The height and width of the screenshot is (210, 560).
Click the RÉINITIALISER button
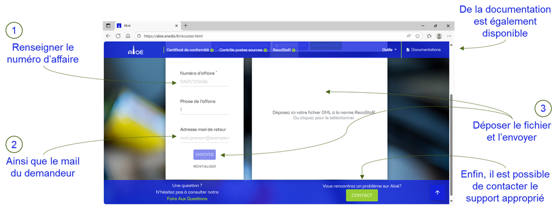(205, 166)
